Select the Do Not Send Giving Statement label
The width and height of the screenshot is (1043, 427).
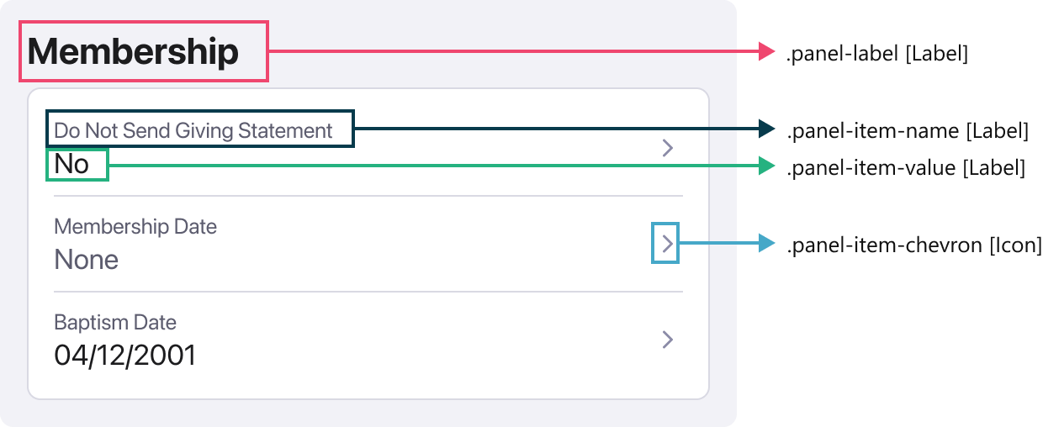[193, 130]
